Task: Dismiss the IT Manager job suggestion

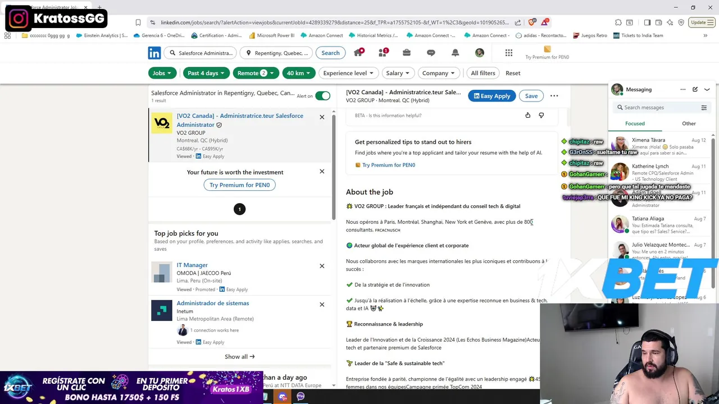Action: click(322, 266)
